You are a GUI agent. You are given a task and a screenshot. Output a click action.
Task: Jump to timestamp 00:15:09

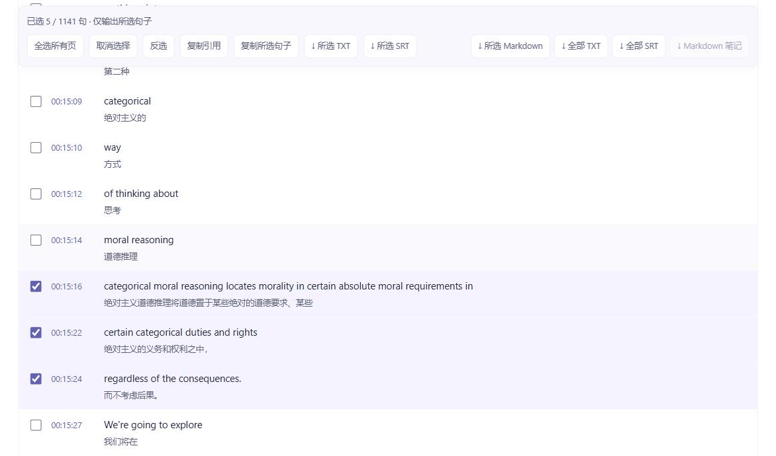pos(66,102)
